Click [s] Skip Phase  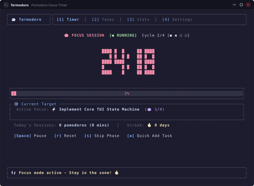click(x=102, y=136)
